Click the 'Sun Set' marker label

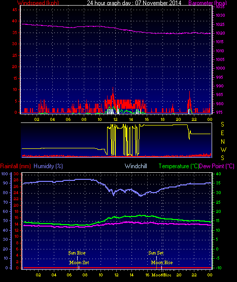pyautogui.click(x=156, y=253)
